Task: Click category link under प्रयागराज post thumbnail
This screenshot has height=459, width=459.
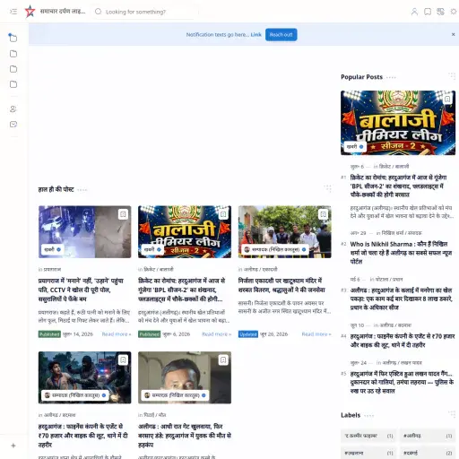Action: click(x=52, y=269)
